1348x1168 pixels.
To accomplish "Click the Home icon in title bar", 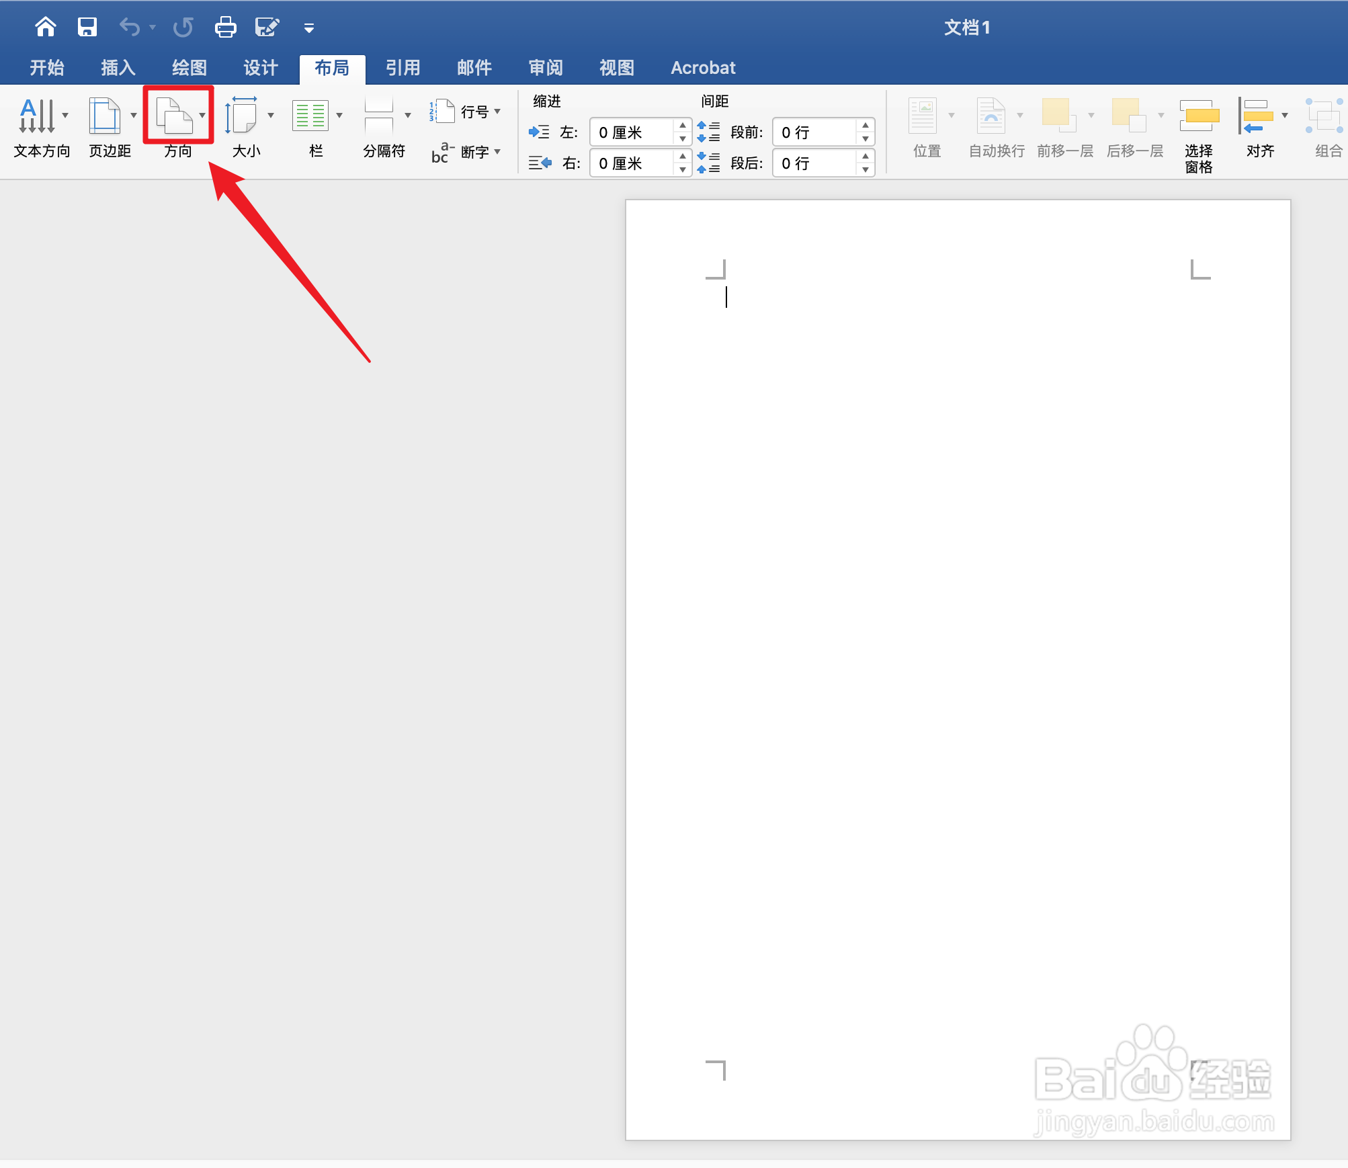I will [x=46, y=27].
